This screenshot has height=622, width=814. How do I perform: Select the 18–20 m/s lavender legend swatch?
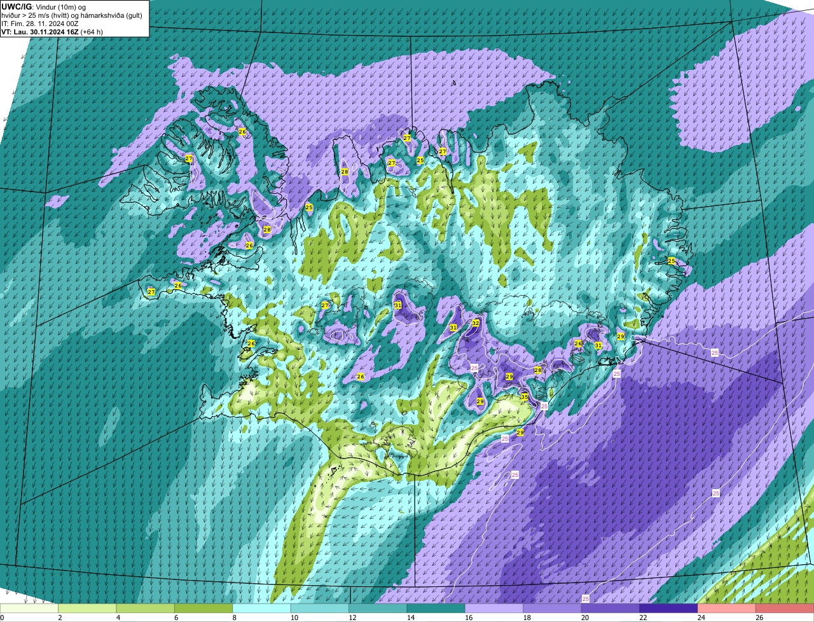pos(552,609)
